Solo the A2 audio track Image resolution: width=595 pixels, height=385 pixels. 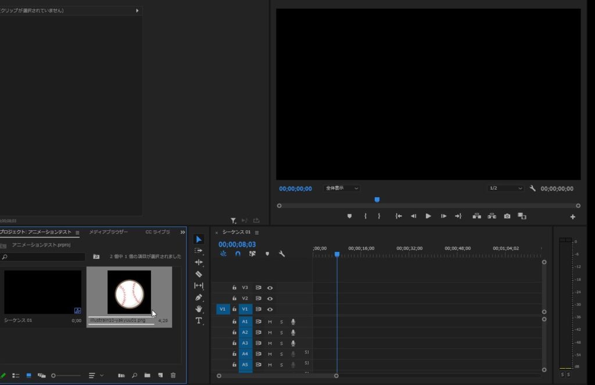point(281,333)
